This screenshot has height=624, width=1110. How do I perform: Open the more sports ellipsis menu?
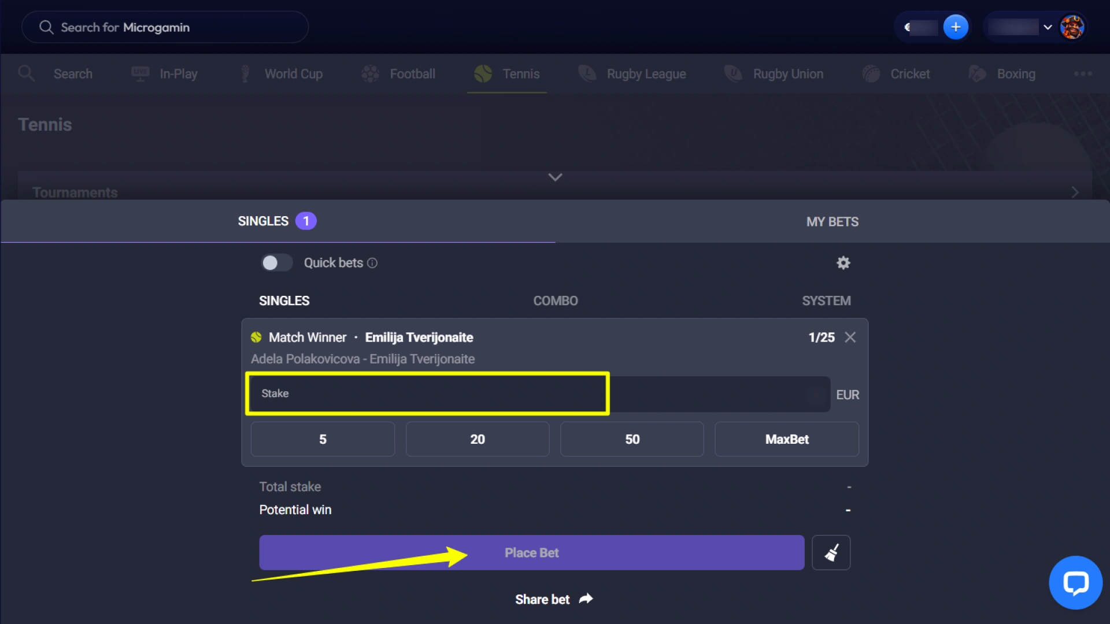coord(1083,73)
